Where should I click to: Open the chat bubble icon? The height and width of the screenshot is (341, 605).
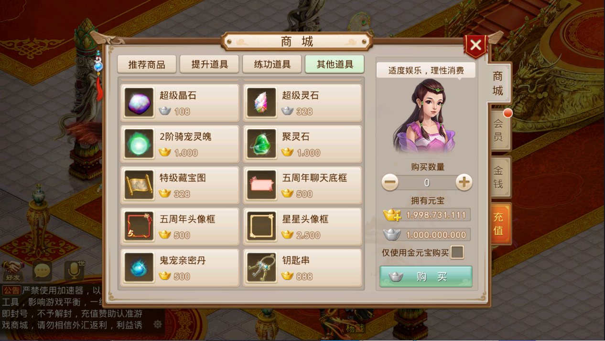click(x=42, y=271)
